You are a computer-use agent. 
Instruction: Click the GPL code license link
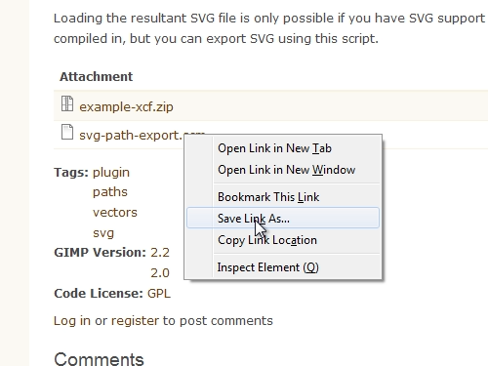(x=159, y=294)
